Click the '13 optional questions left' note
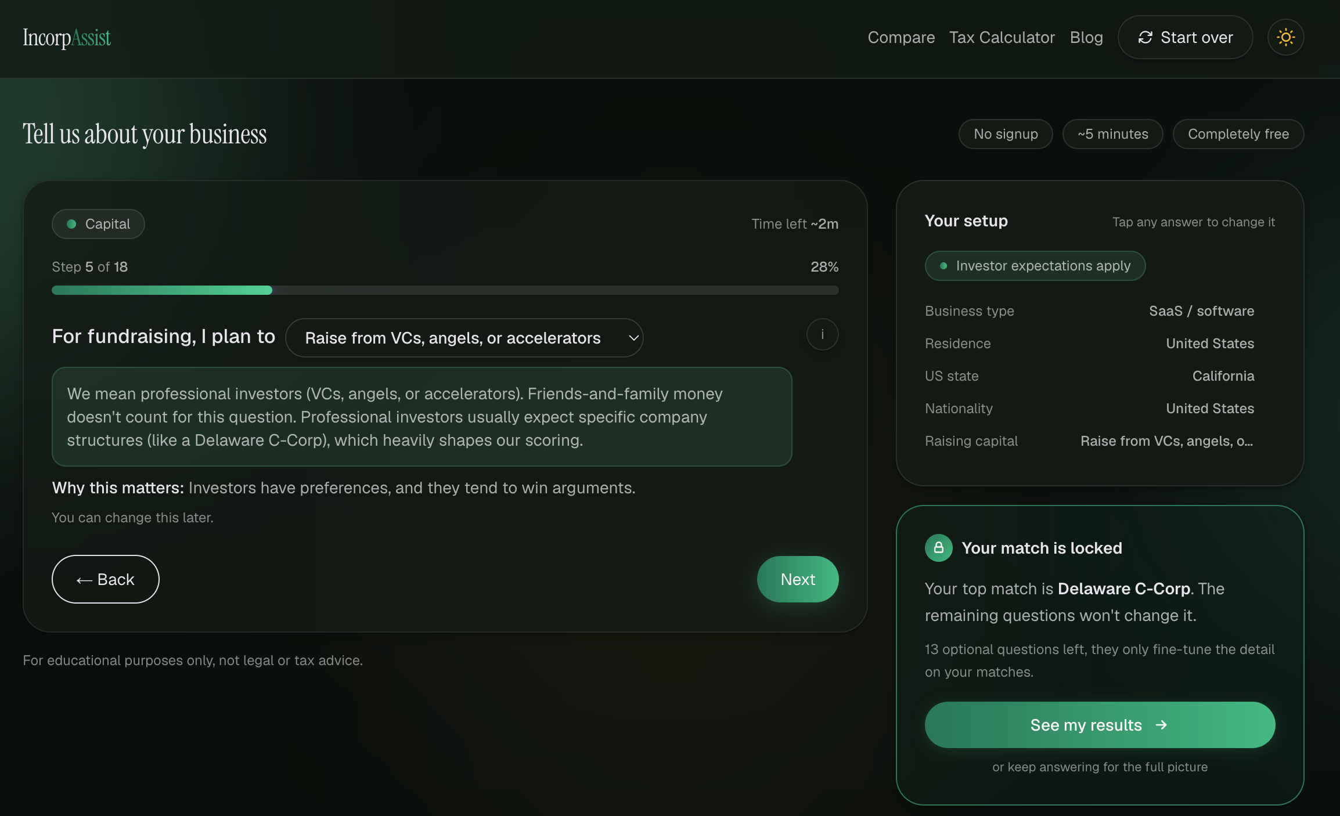The image size is (1340, 816). tap(1100, 660)
